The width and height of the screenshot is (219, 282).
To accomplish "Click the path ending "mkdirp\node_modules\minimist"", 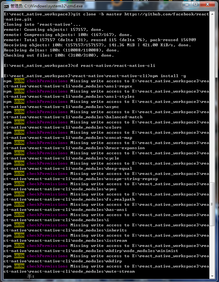I will point(91,251).
